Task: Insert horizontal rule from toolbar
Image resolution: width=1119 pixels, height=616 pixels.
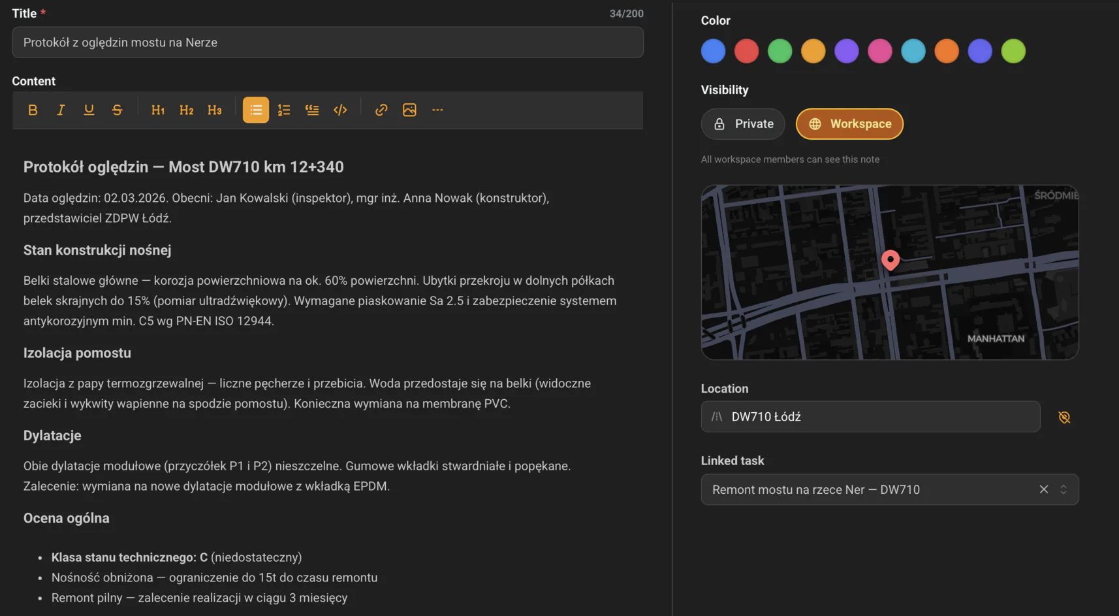Action: point(437,110)
